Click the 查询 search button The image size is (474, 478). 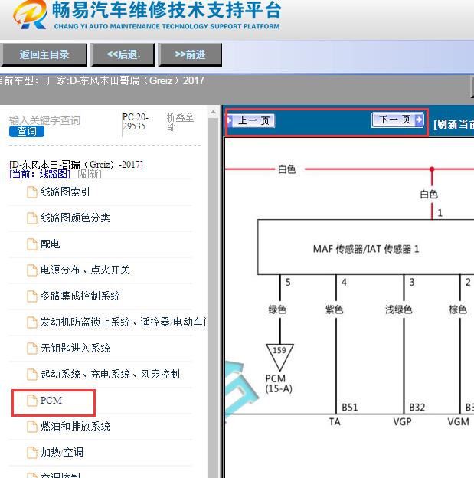click(x=27, y=132)
